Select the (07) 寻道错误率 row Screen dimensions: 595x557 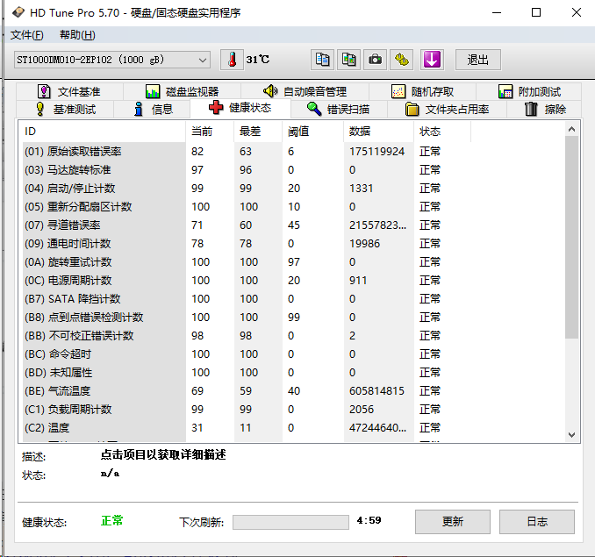[x=247, y=225]
